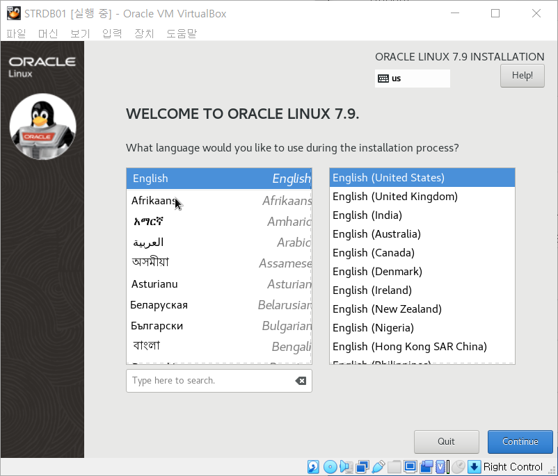Screen dimensions: 558x476
Task: Select Asturianu in the language list
Action: [219, 284]
